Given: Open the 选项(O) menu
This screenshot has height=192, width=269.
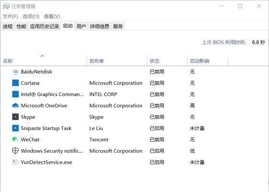Looking at the screenshot, I should tap(31, 16).
